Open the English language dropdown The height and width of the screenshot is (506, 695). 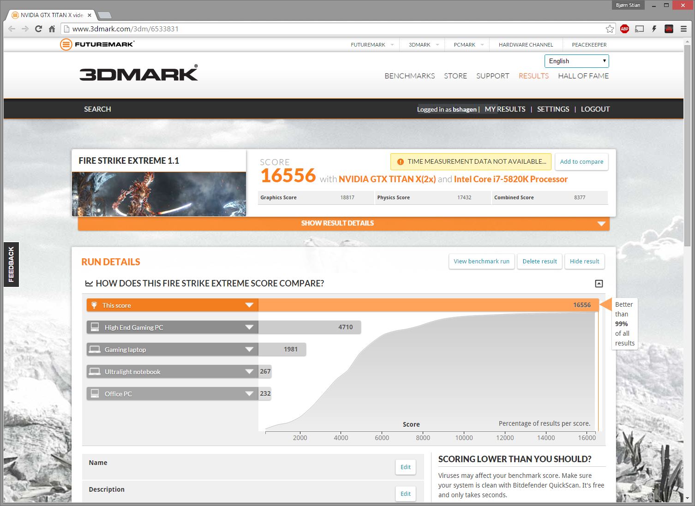576,61
